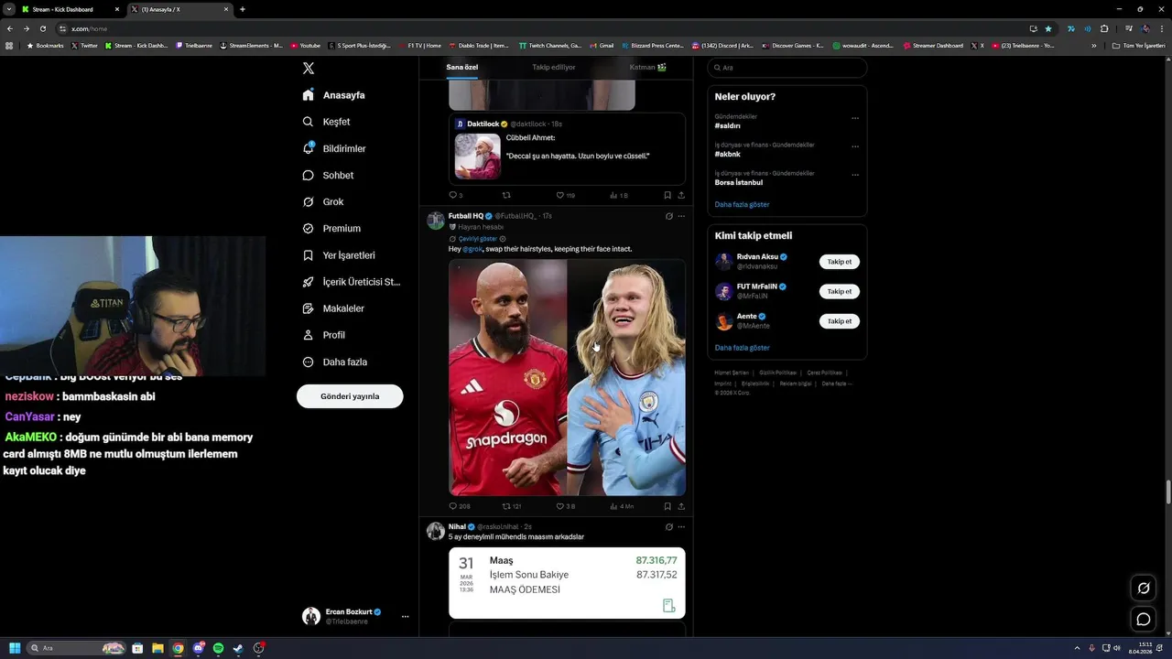
Task: Open #akbnk trending topic
Action: [x=727, y=155]
